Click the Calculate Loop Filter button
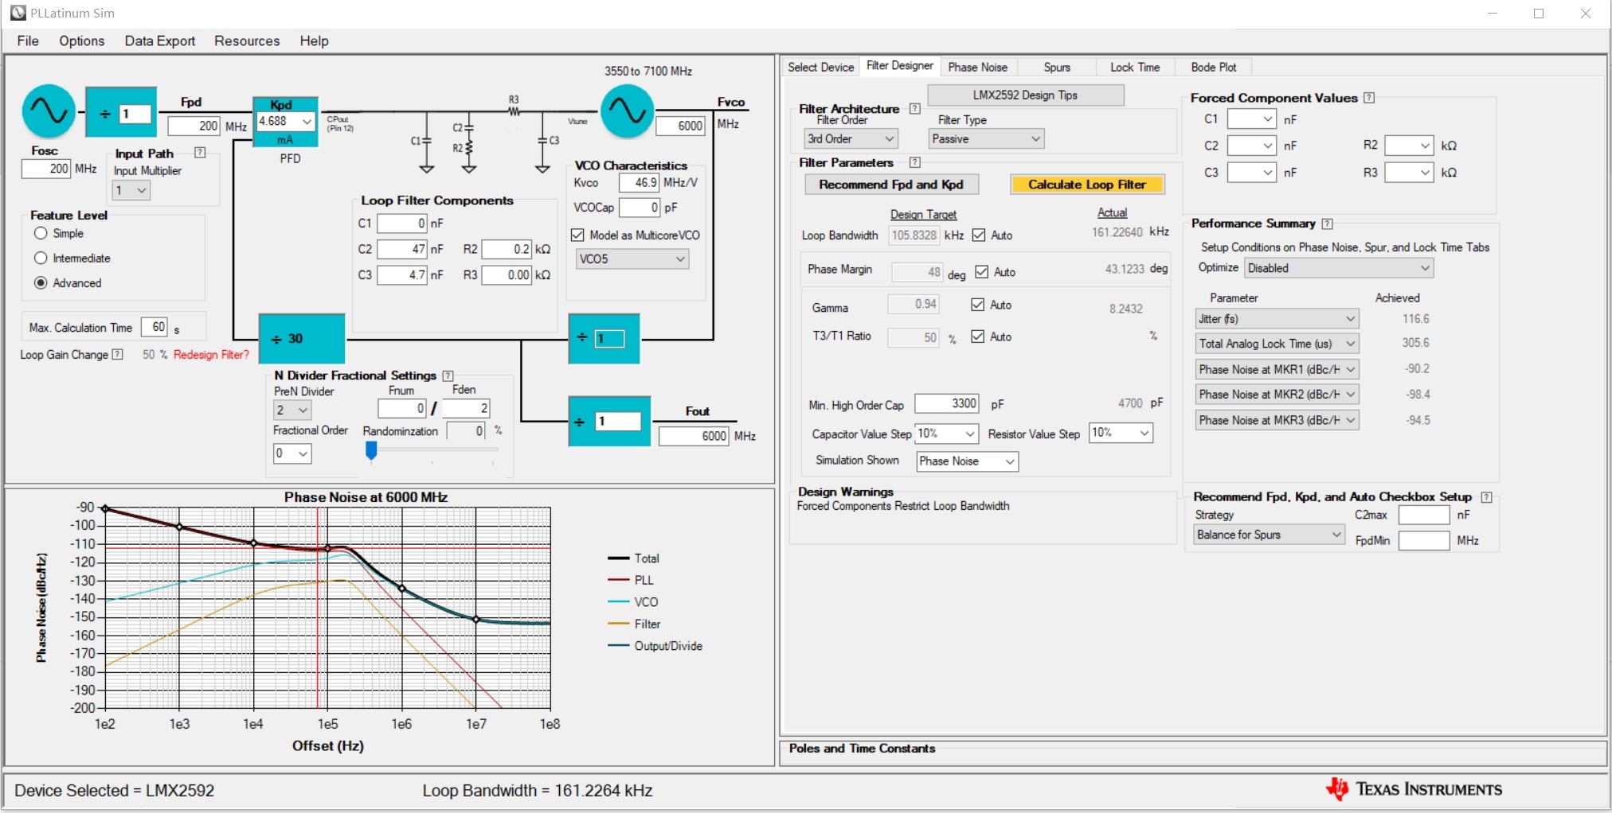 (x=1087, y=185)
